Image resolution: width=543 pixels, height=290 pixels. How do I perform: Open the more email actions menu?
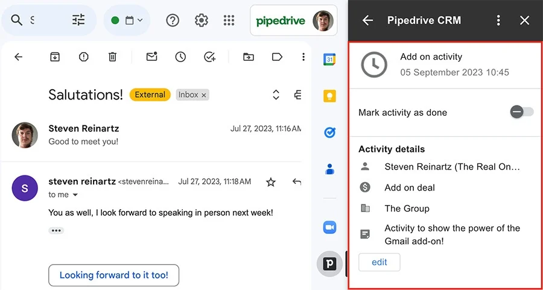(x=303, y=57)
